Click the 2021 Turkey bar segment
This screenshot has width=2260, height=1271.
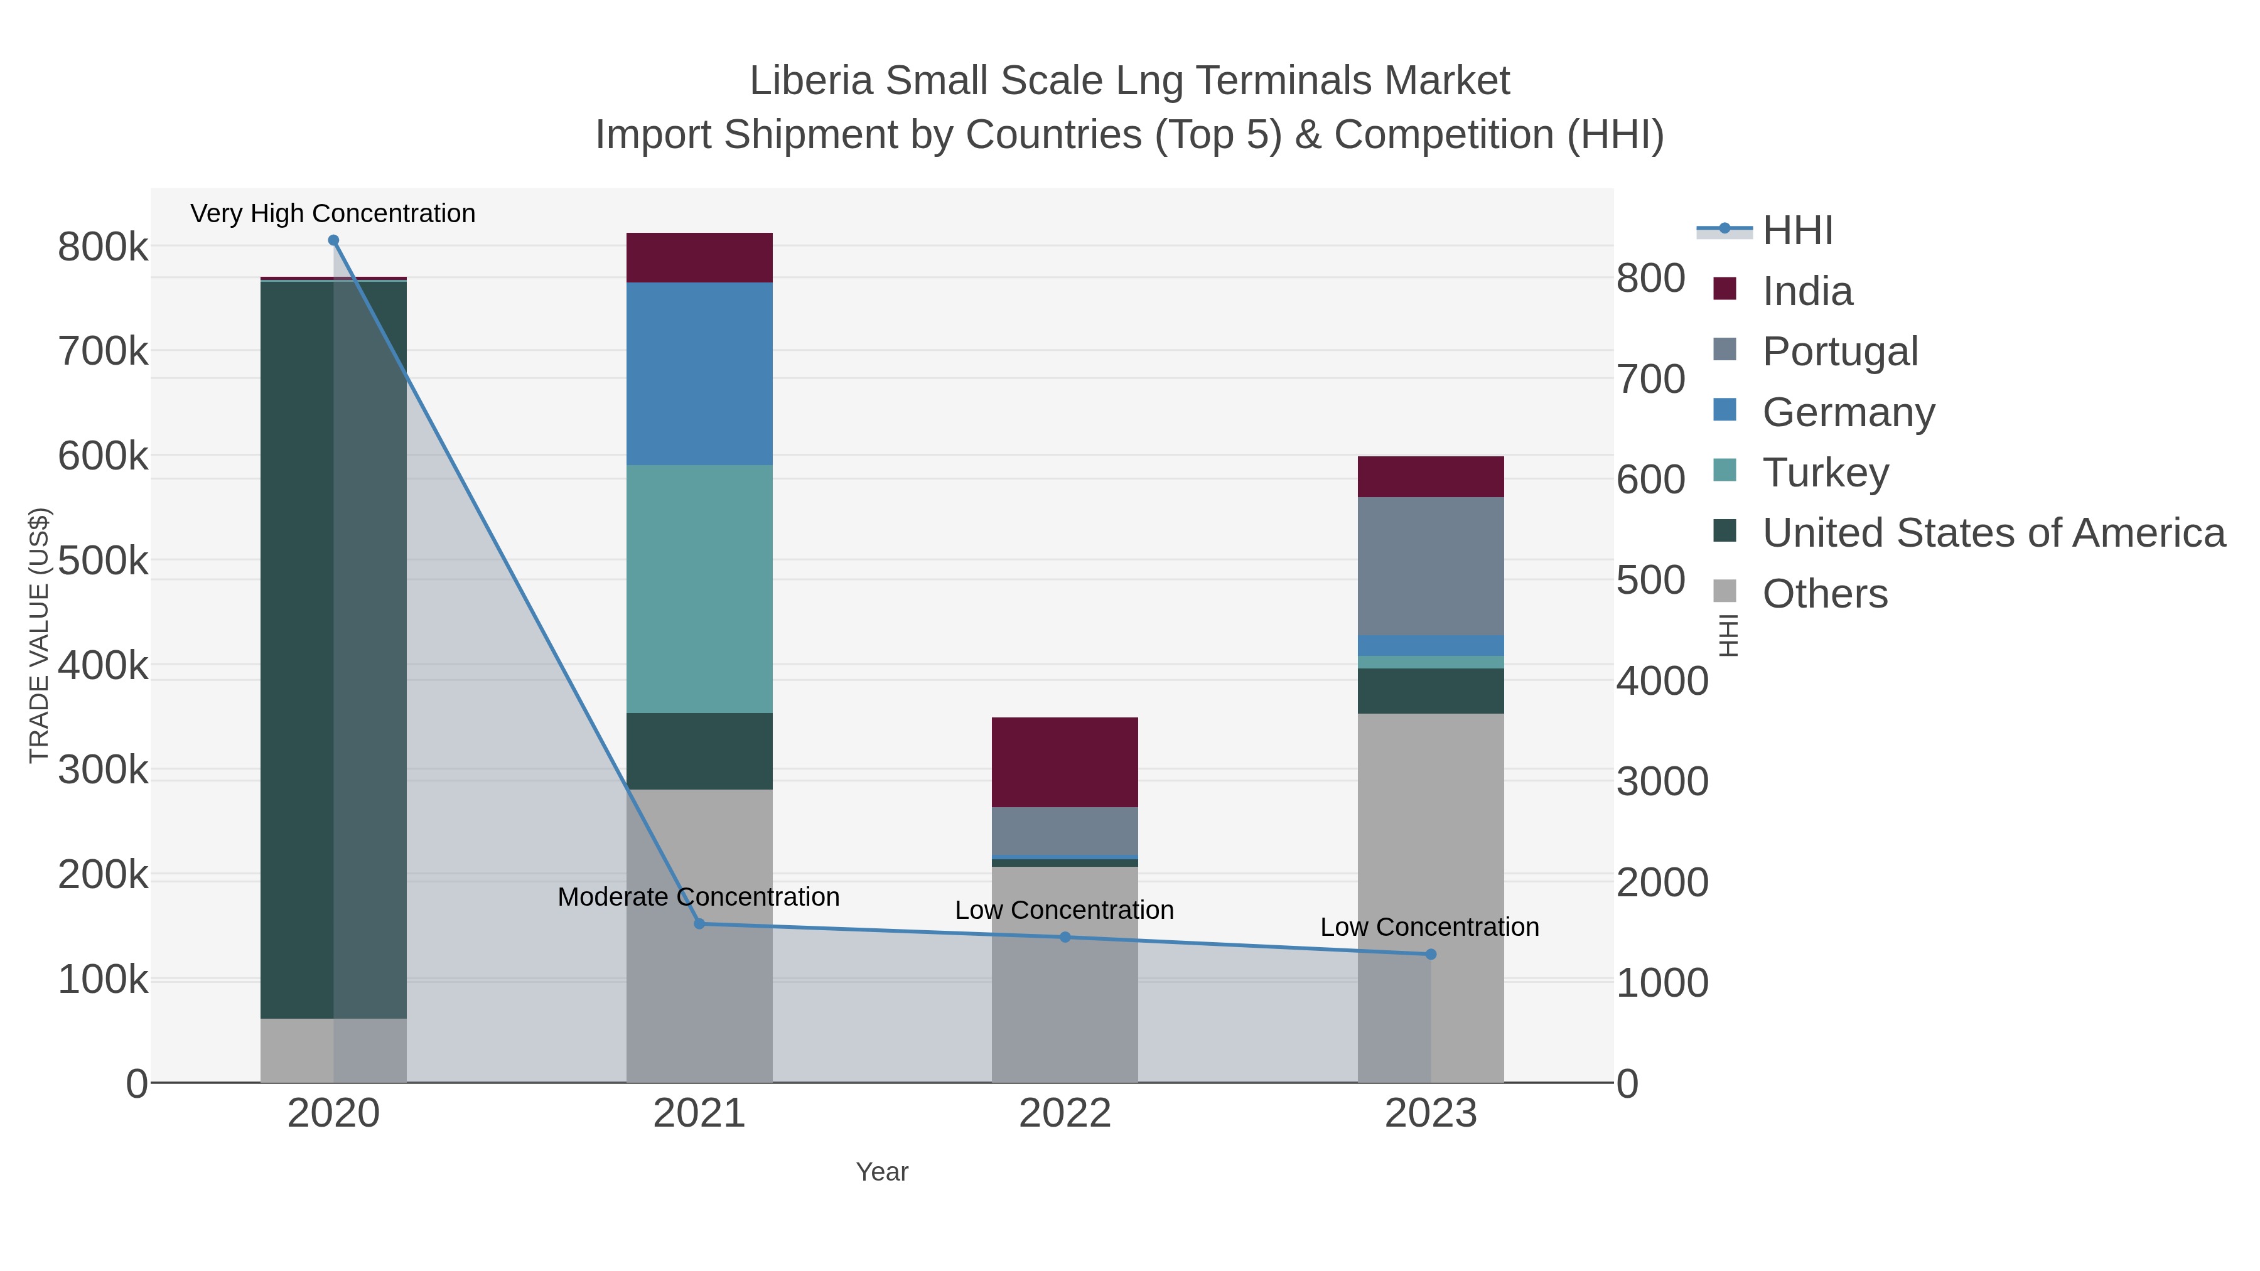pos(699,589)
